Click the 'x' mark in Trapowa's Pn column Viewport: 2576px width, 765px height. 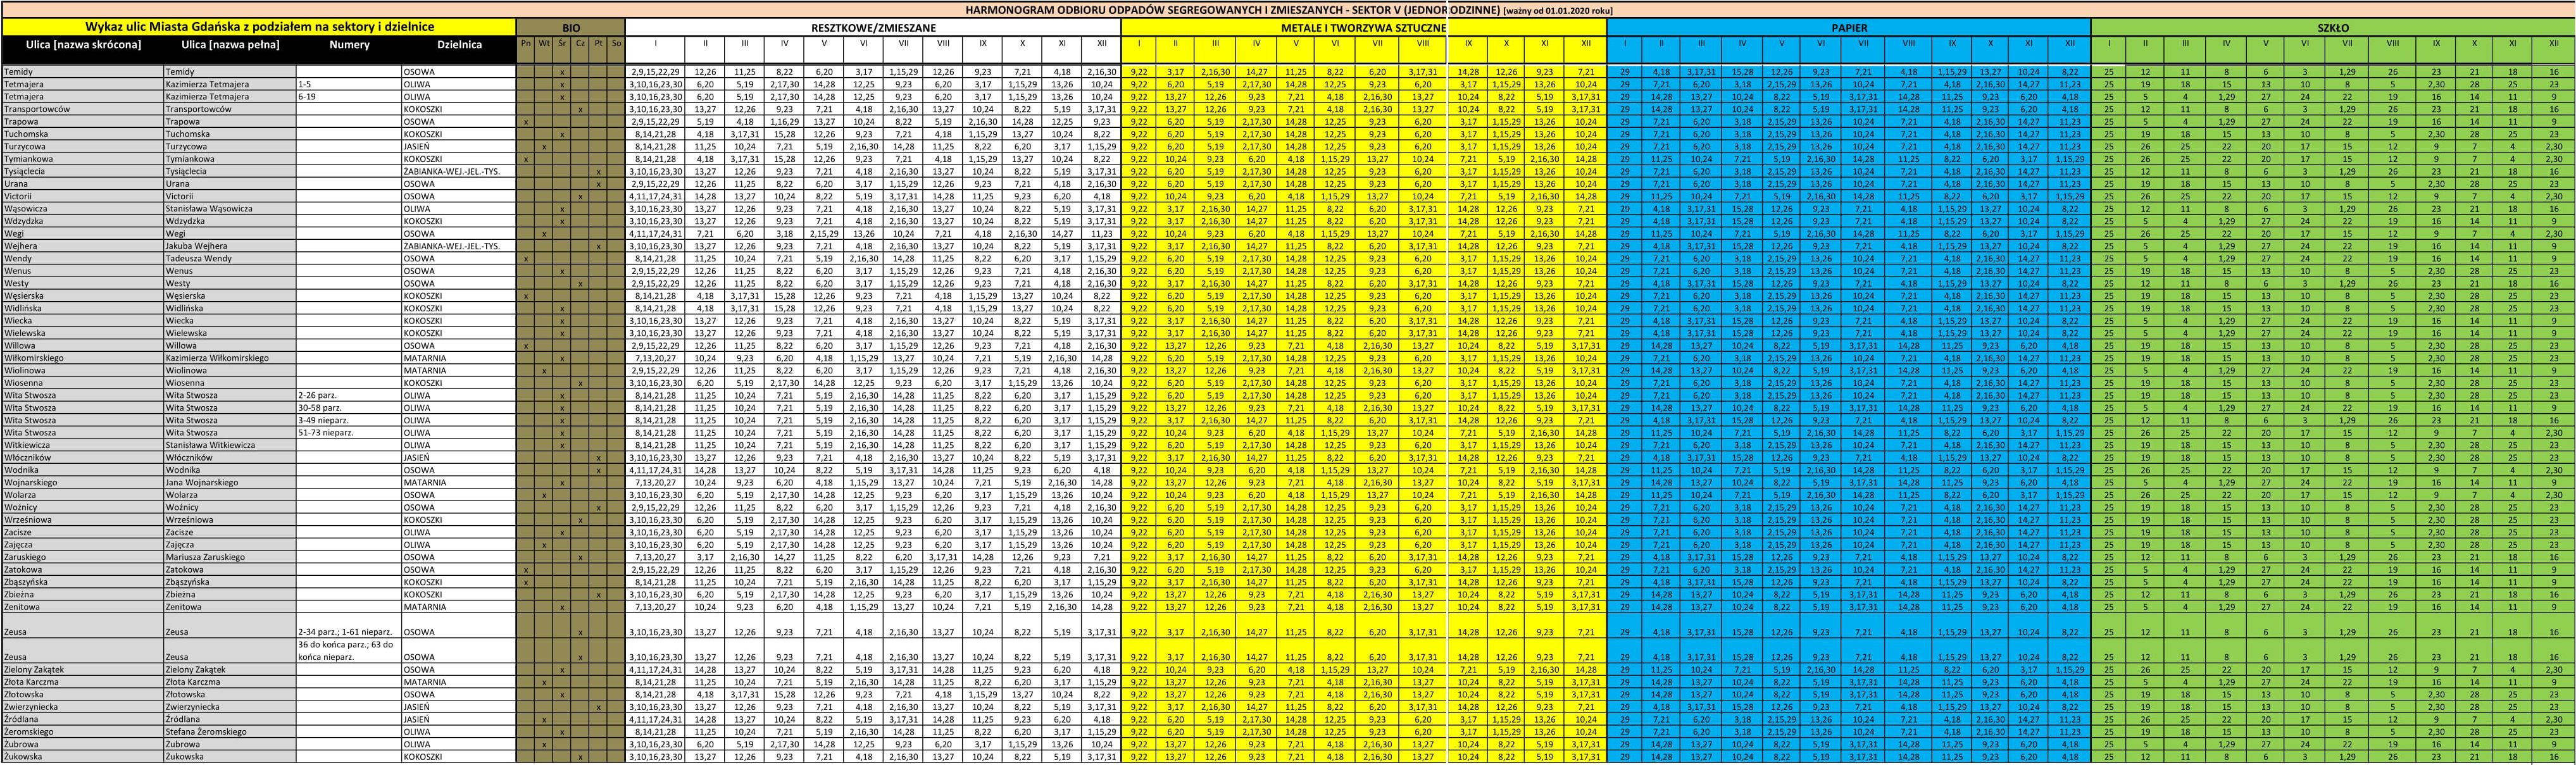[x=526, y=122]
